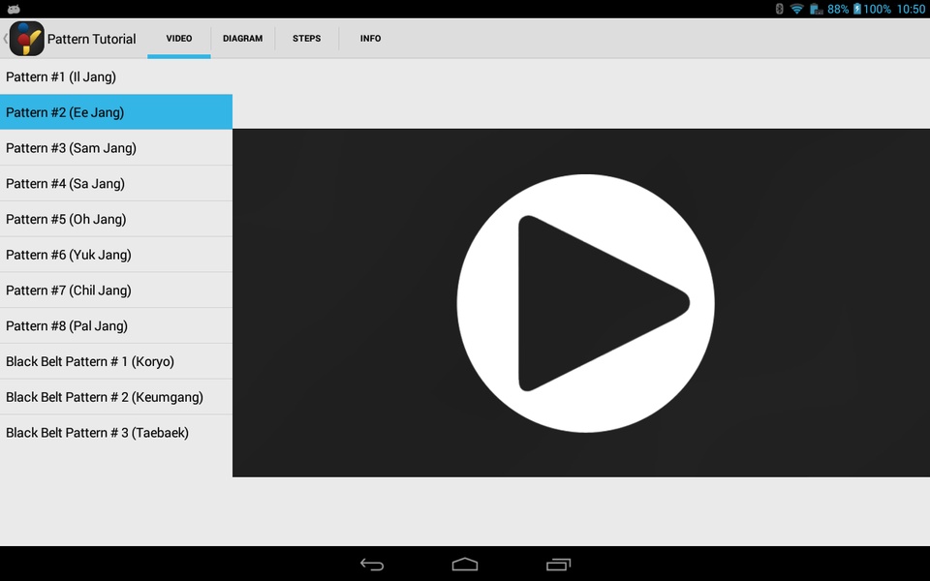
Task: Tap the Bluetooth status icon
Action: pos(779,9)
